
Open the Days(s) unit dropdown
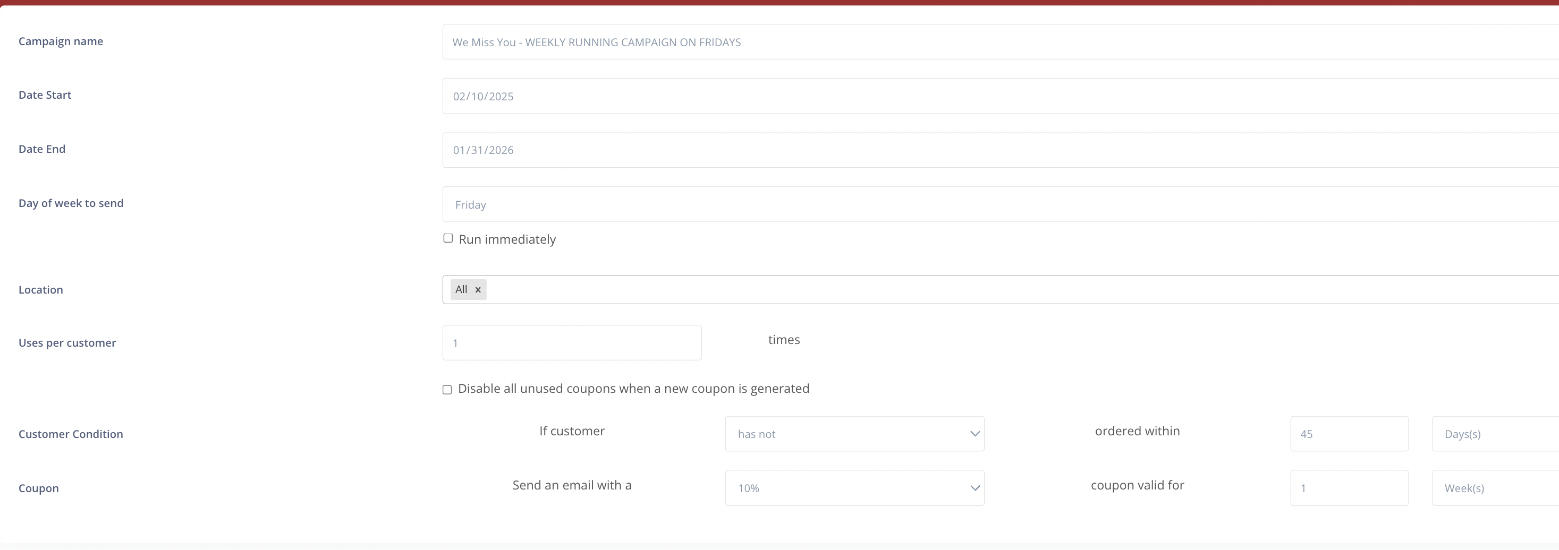tap(1494, 434)
